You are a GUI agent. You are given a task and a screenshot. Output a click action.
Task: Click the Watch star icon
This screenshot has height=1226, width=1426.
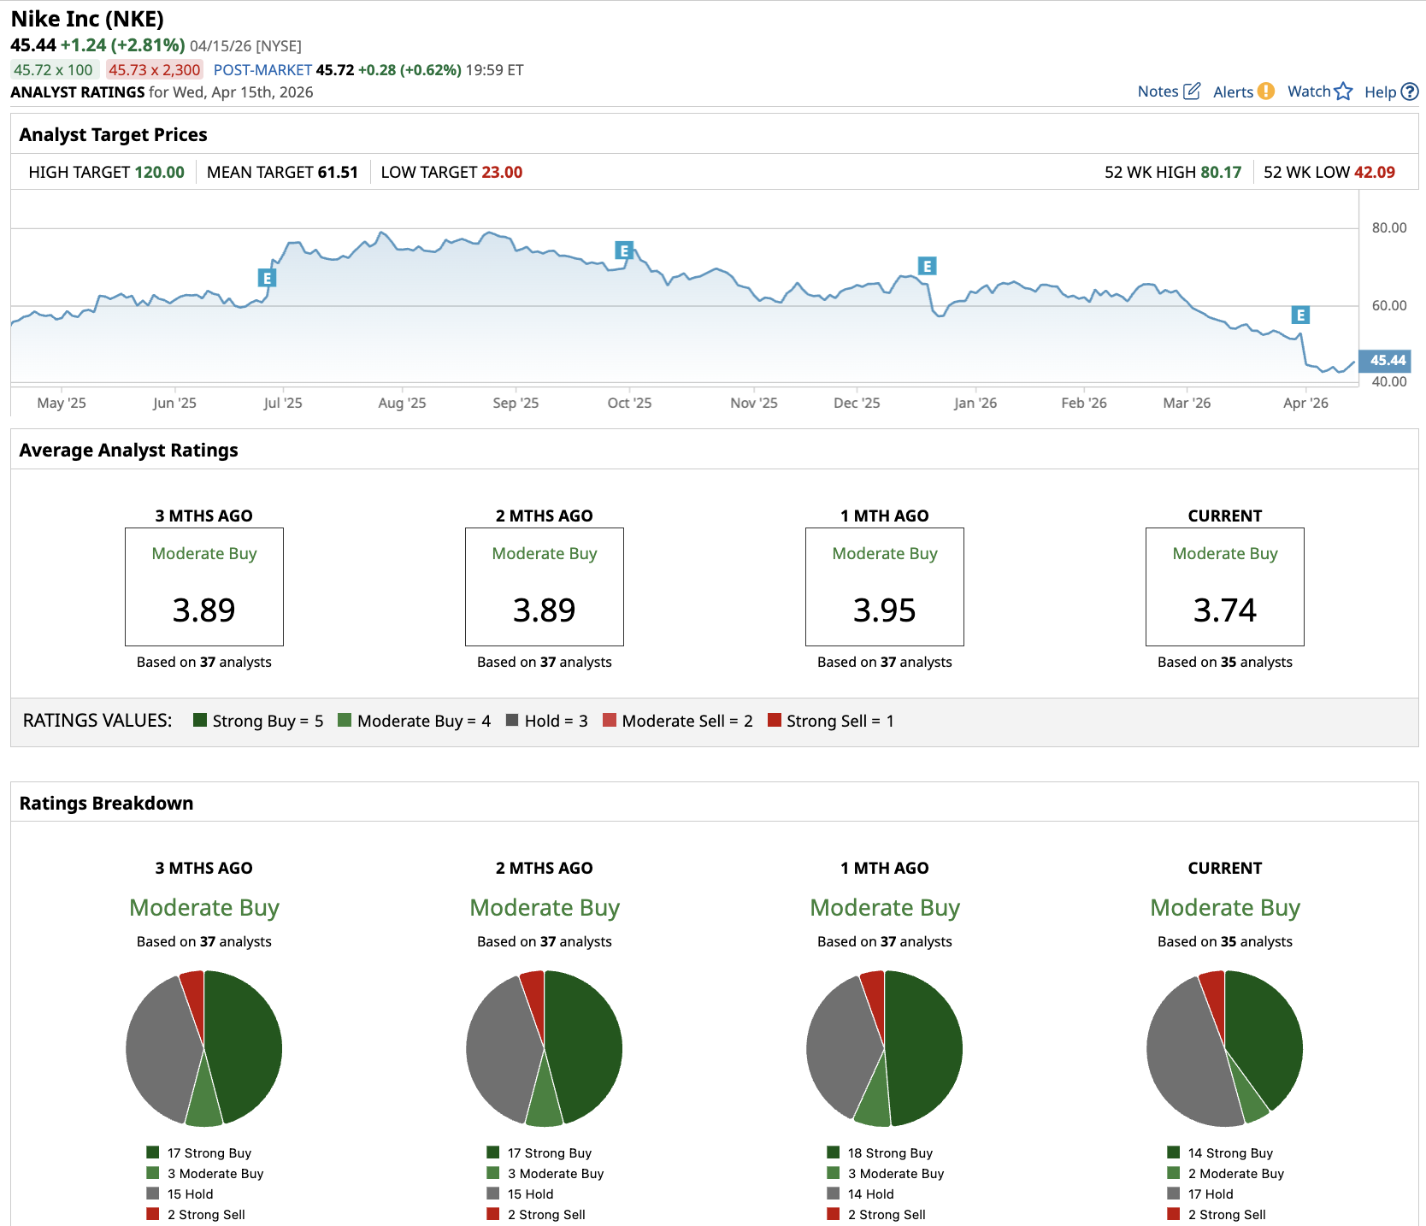(1343, 91)
